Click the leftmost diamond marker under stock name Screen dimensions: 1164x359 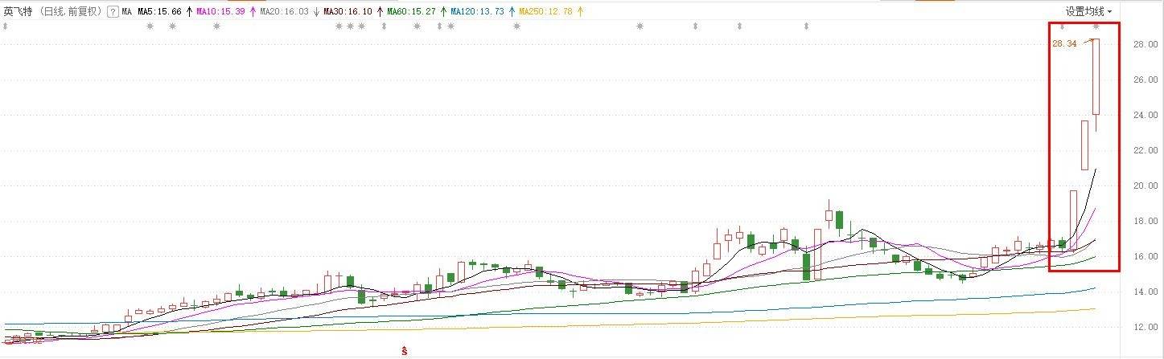click(6, 27)
